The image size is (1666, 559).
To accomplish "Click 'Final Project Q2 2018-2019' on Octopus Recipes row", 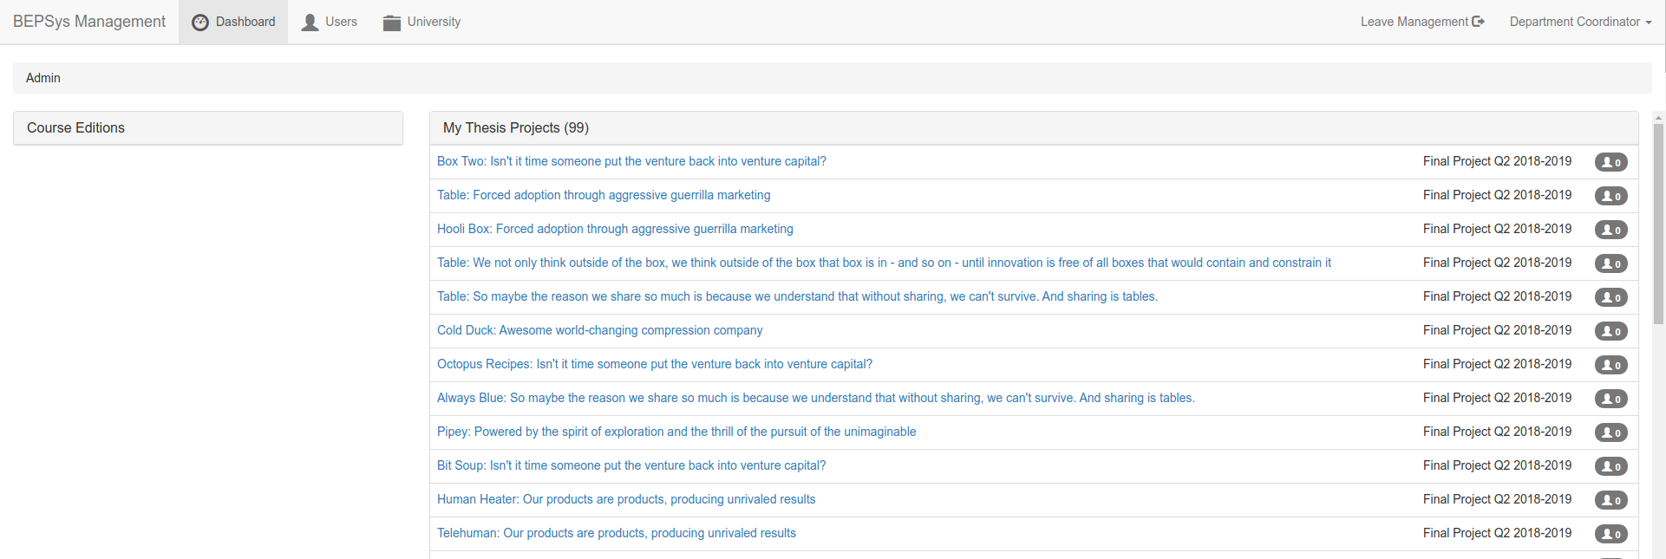I will click(x=1497, y=364).
